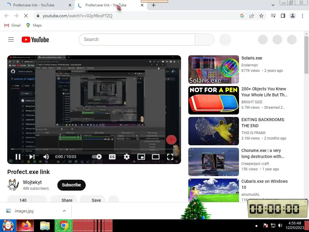Open the media control icon
Image resolution: width=309 pixels, height=232 pixels.
coord(273,16)
